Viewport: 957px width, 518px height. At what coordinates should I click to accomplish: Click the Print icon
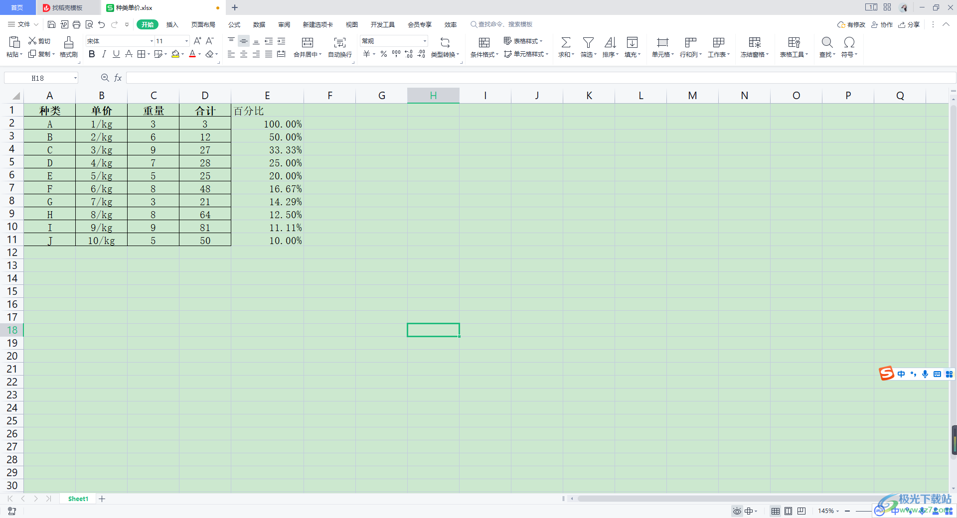tap(76, 24)
